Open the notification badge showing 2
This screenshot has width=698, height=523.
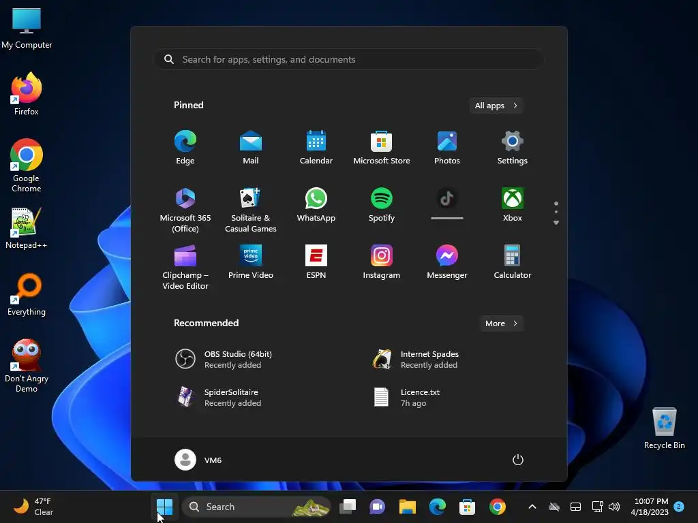click(679, 507)
